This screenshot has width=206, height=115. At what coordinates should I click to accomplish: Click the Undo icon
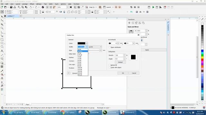(x=31, y=7)
